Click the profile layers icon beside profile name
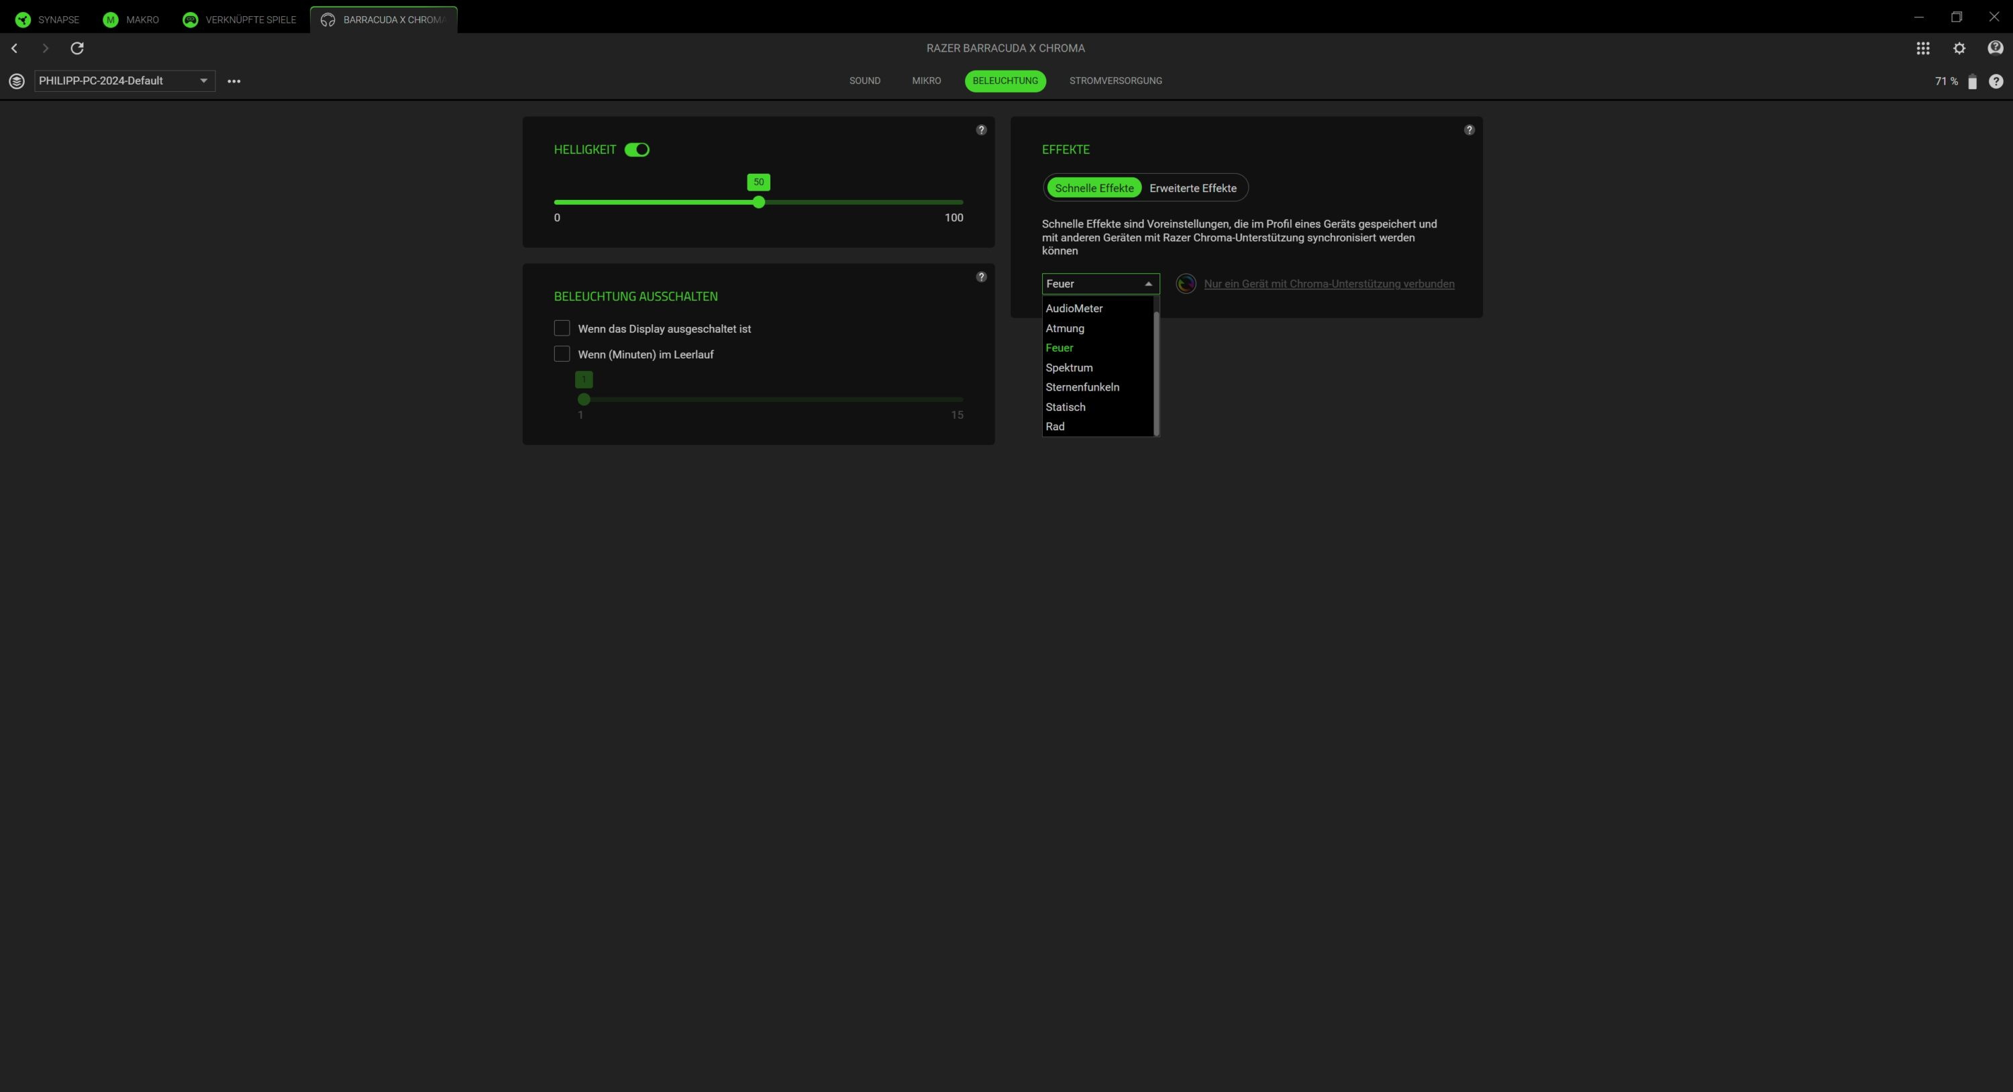Viewport: 2013px width, 1092px height. (16, 81)
